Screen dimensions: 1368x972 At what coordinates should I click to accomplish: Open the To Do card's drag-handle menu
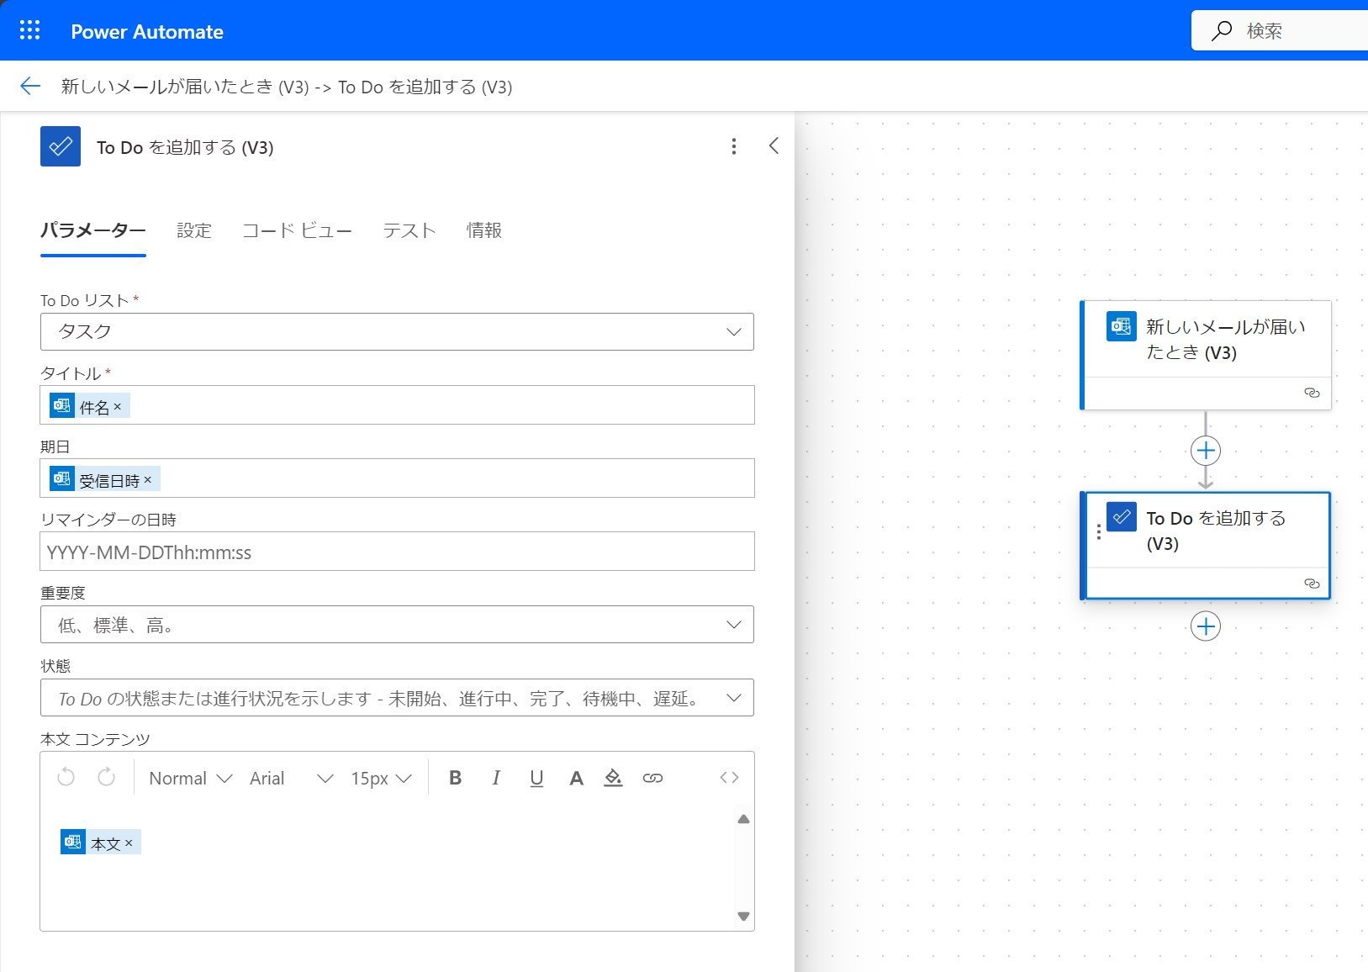click(x=1098, y=531)
